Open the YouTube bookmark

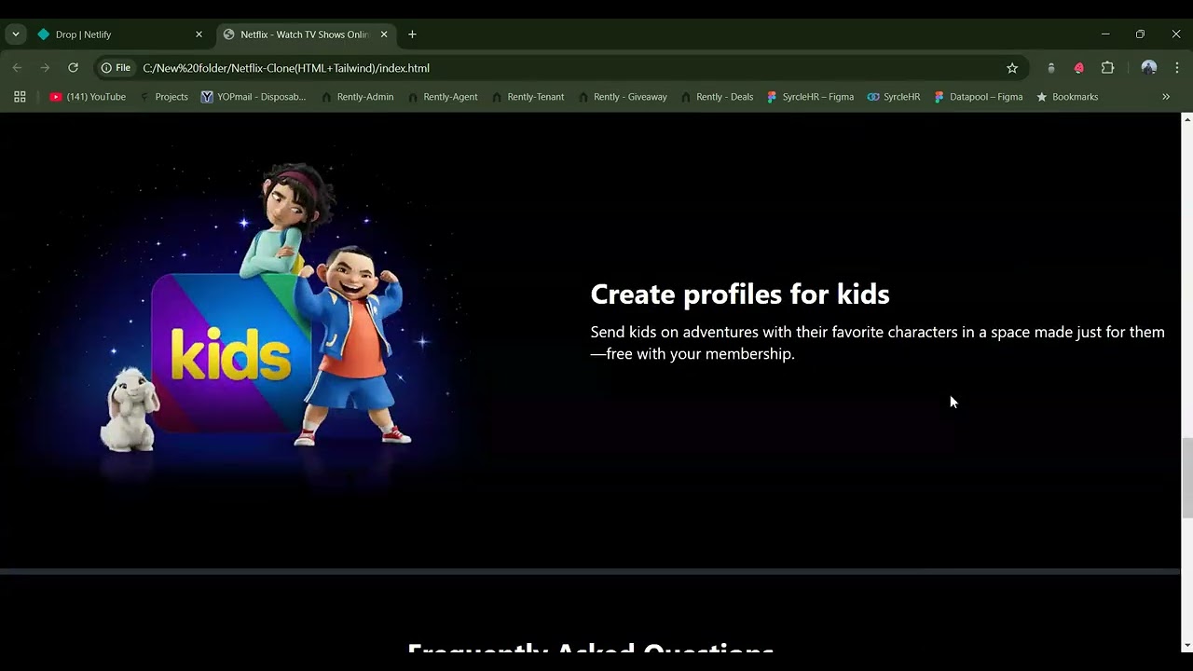pos(88,97)
